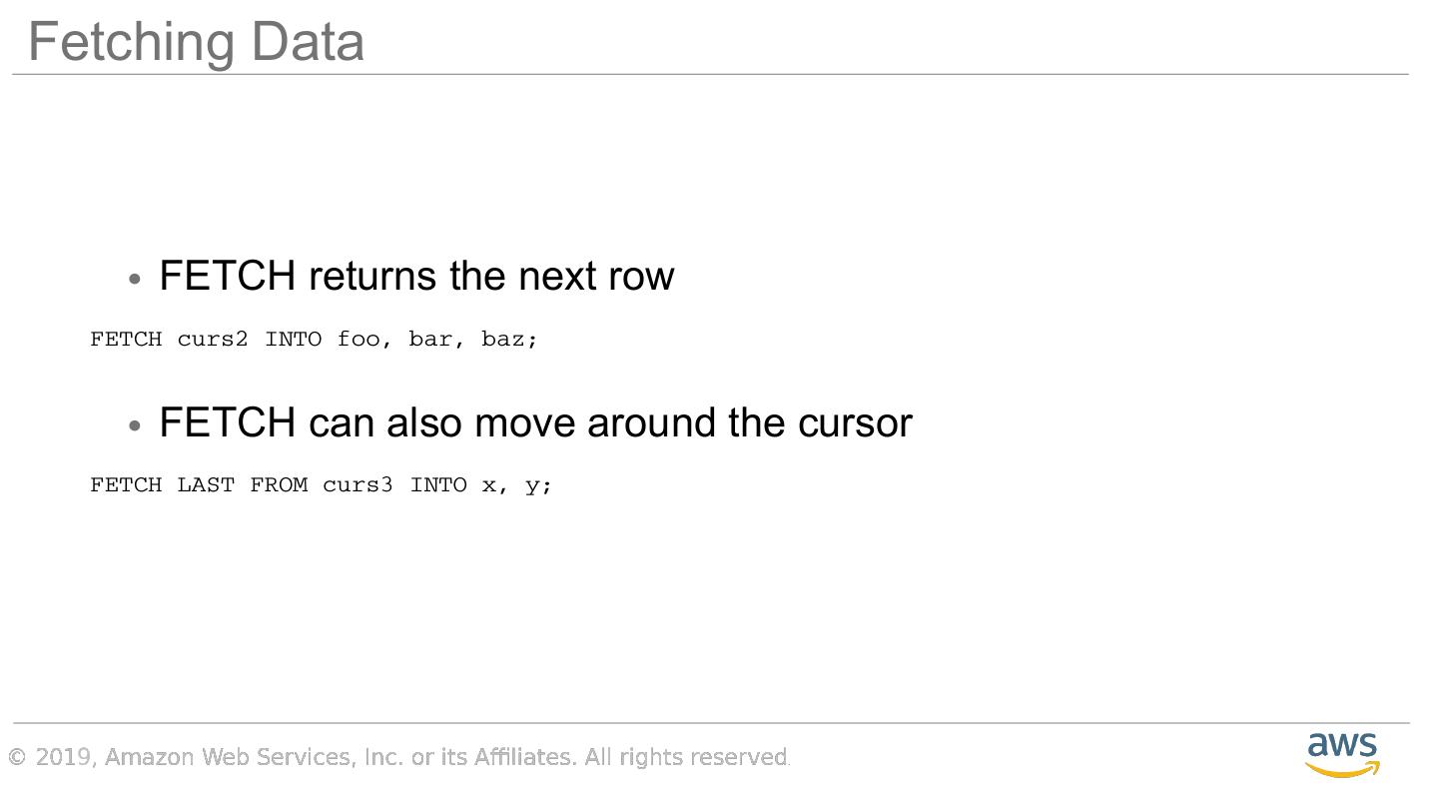Click variable 'y;' in the second code line

pos(538,486)
